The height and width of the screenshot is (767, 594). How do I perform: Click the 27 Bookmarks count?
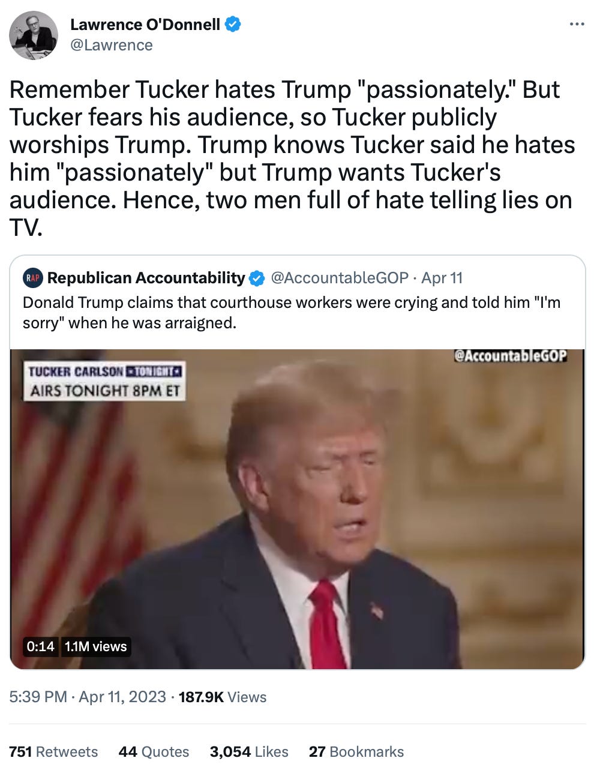356,752
